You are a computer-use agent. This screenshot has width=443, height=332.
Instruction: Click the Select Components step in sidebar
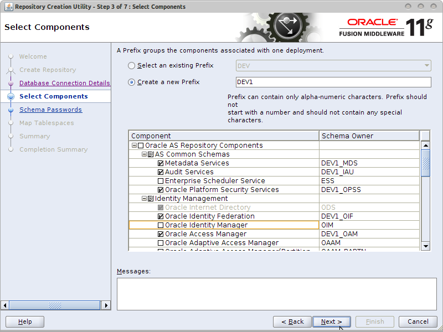tap(54, 96)
